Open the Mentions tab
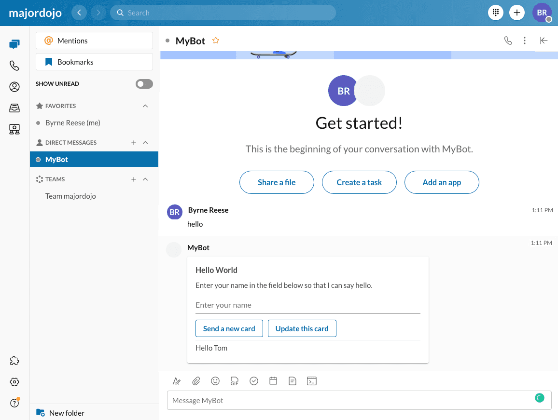Screen dimensions: 558x420 (x=94, y=41)
